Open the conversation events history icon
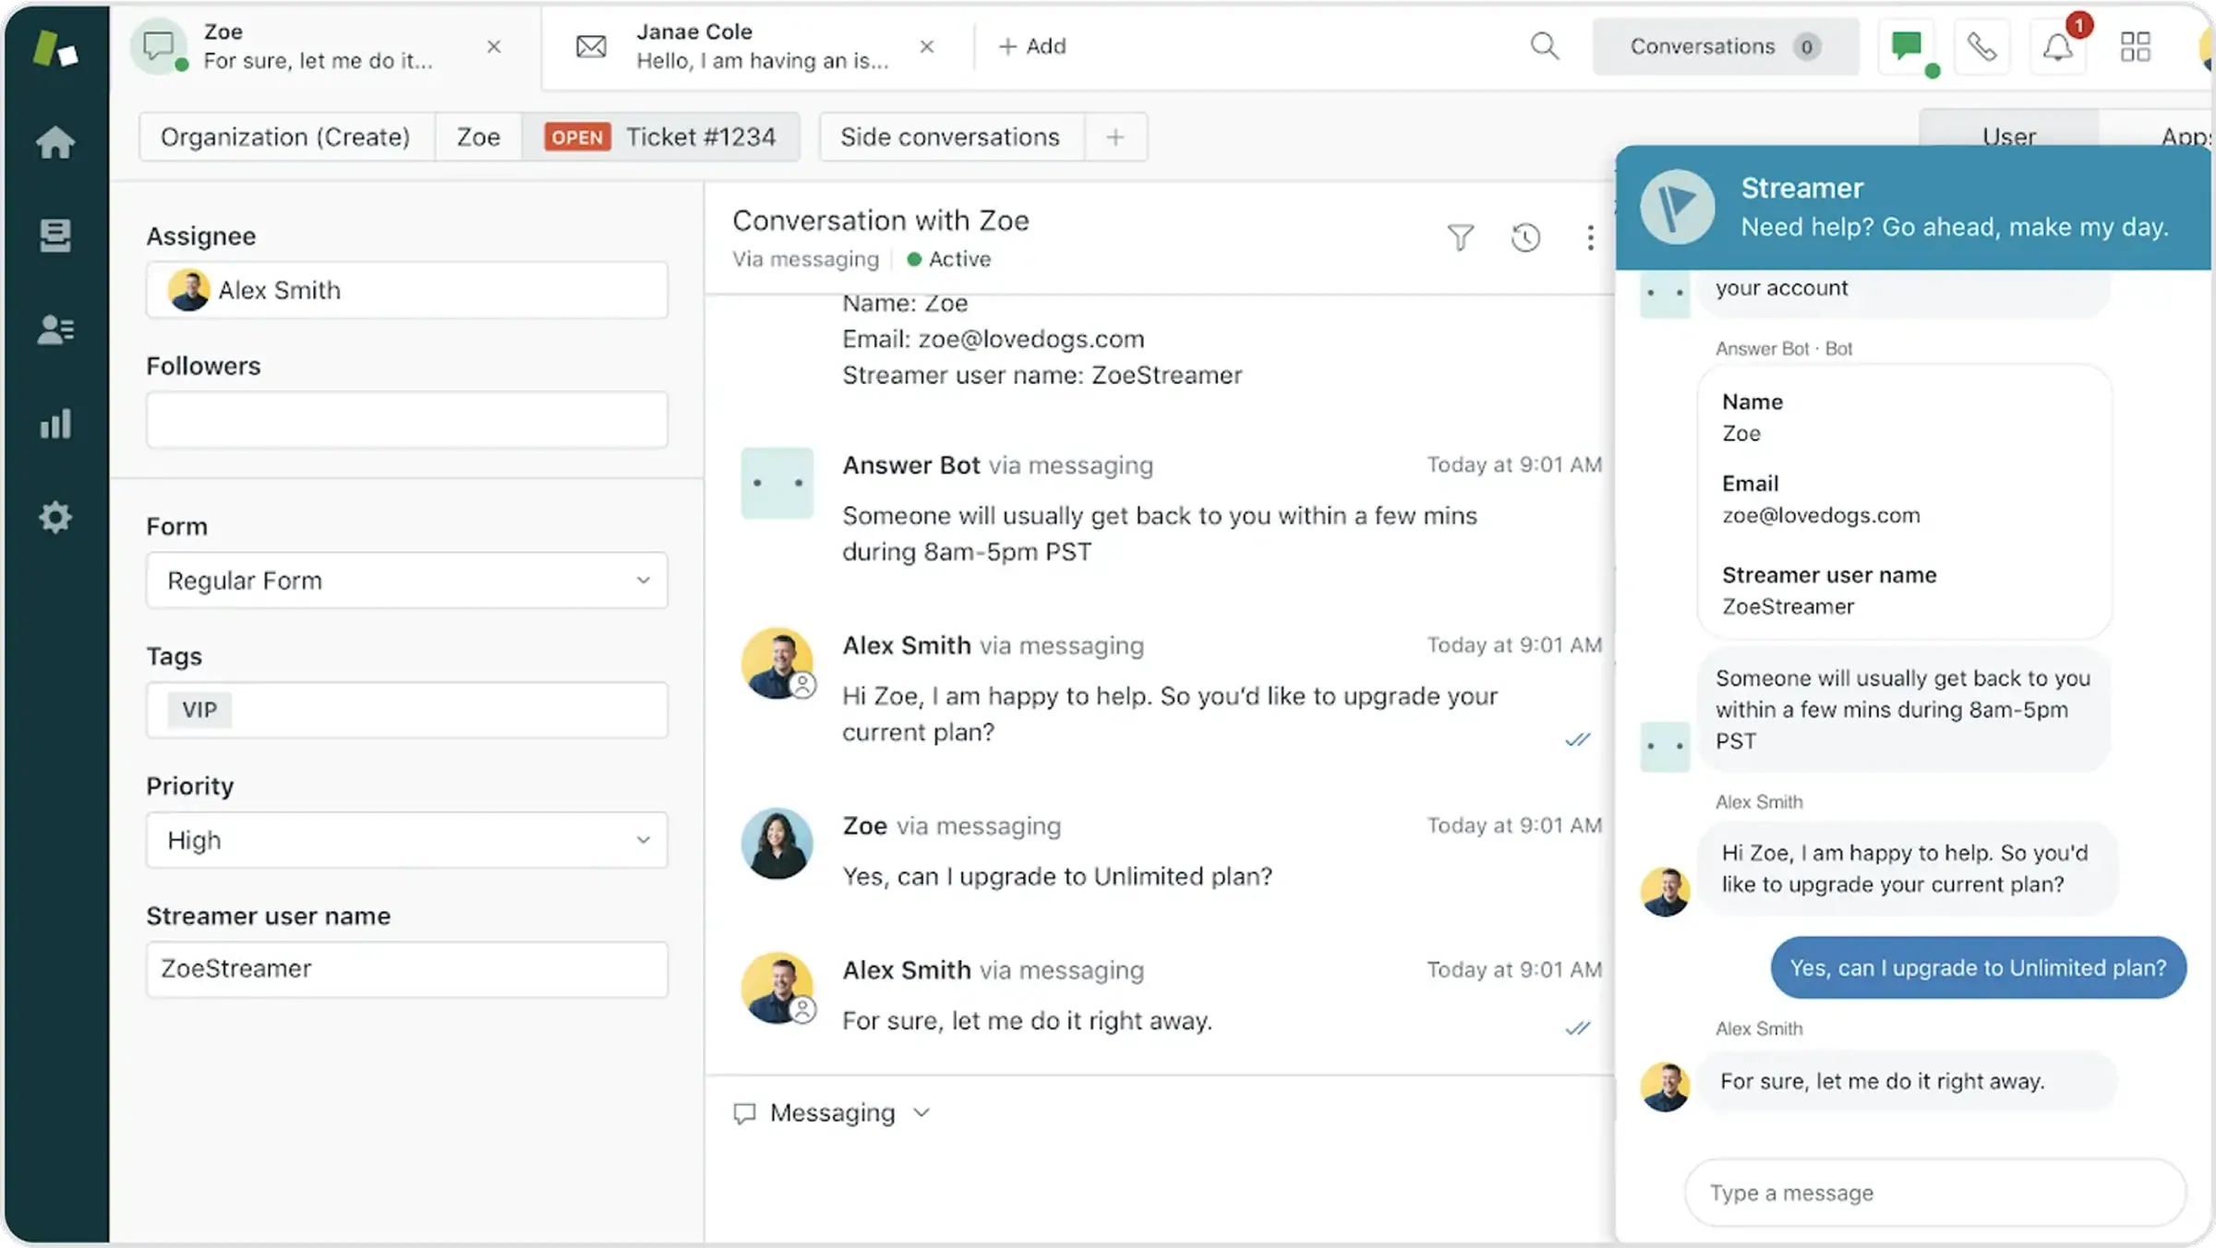The image size is (2216, 1248). click(x=1525, y=238)
